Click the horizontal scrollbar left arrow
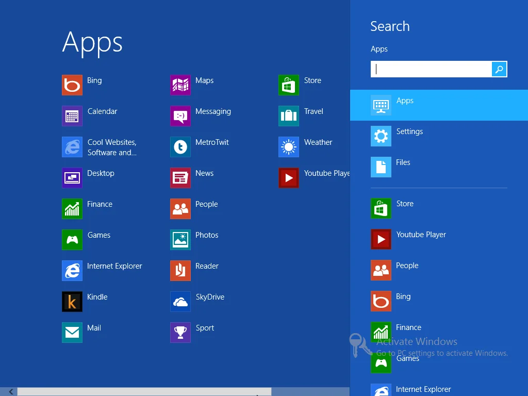This screenshot has height=396, width=528. point(11,392)
